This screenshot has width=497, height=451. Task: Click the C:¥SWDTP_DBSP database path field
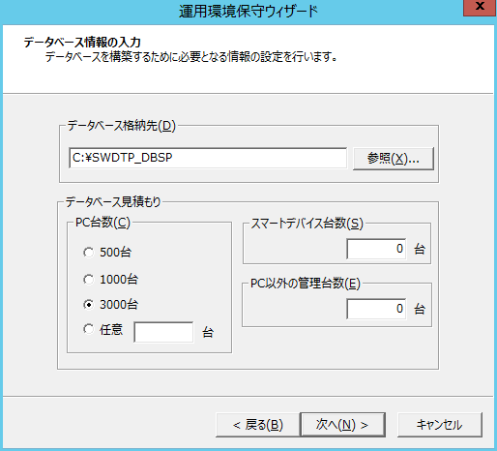point(208,158)
